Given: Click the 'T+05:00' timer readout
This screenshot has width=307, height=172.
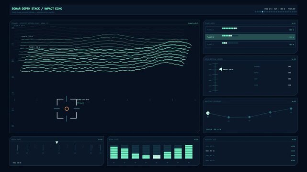Looking at the screenshot, I should click(x=292, y=9).
